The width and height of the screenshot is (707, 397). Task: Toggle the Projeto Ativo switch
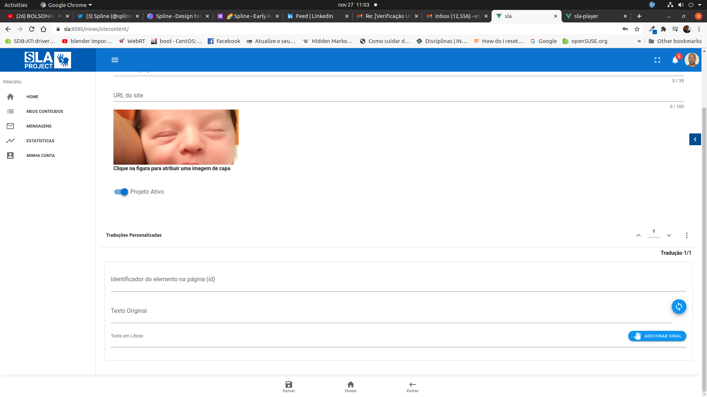click(121, 192)
